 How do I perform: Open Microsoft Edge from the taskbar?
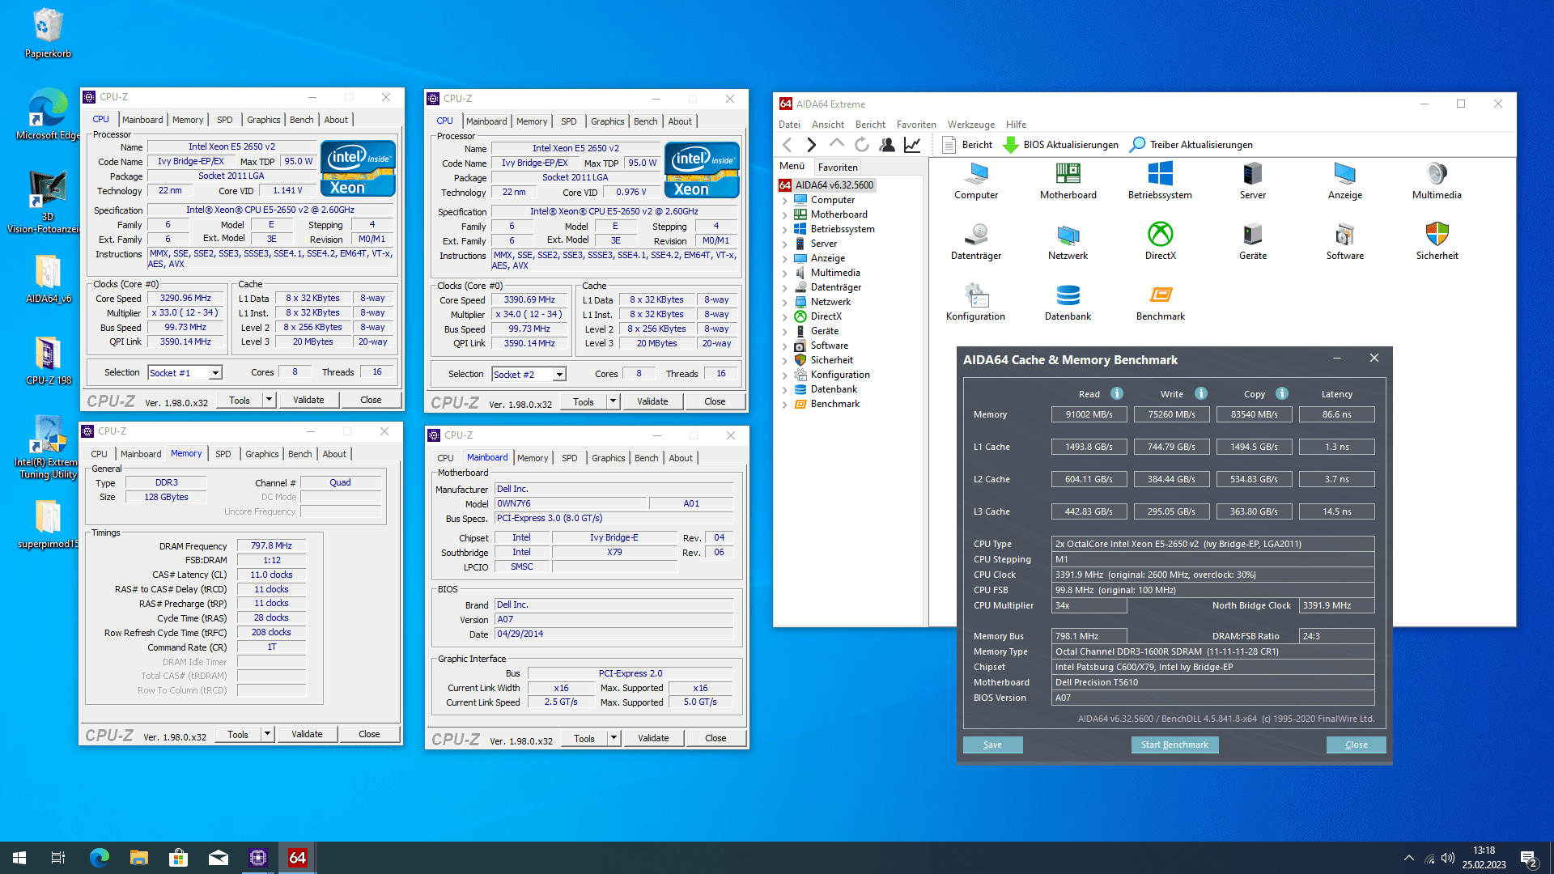(x=99, y=858)
